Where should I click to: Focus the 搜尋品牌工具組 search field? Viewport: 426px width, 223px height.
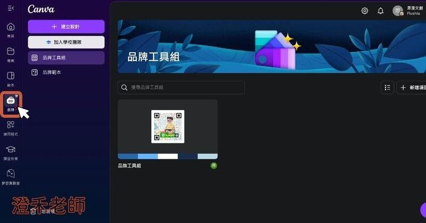pyautogui.click(x=181, y=87)
